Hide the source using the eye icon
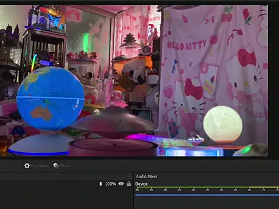Screen dimensions: 279x209 (121, 183)
